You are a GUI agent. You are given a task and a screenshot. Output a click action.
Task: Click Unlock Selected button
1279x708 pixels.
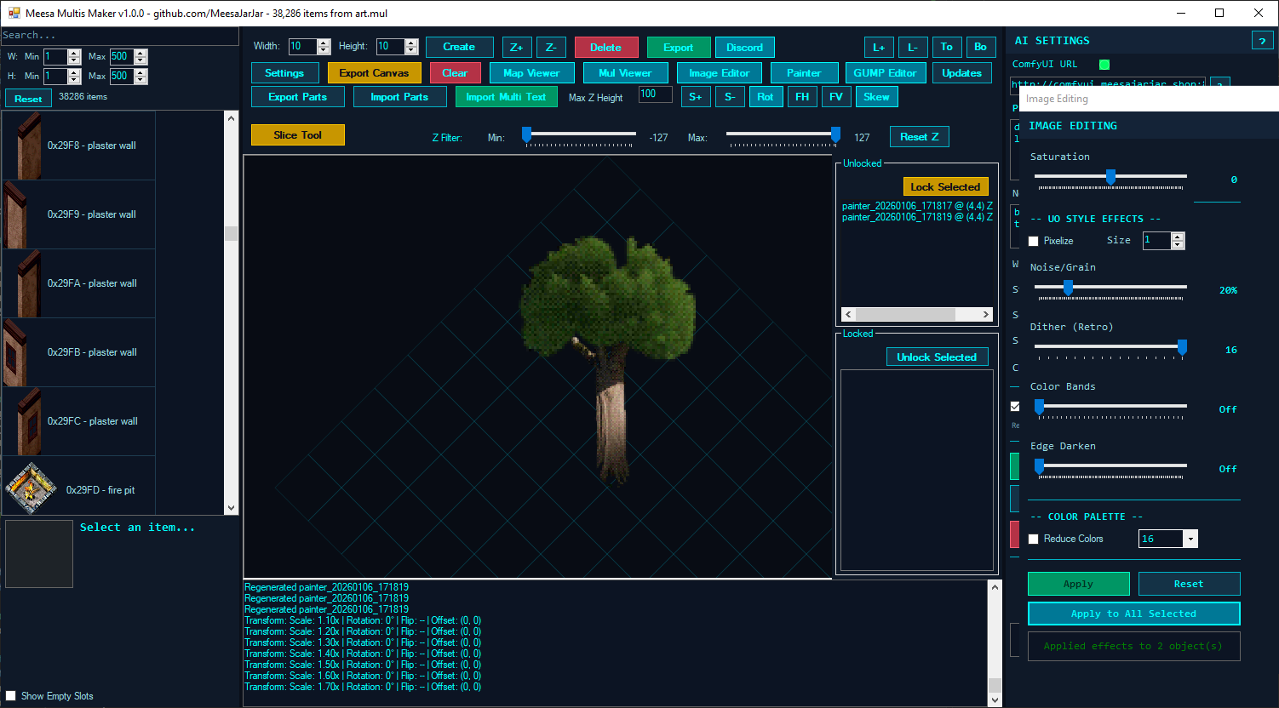coord(937,357)
